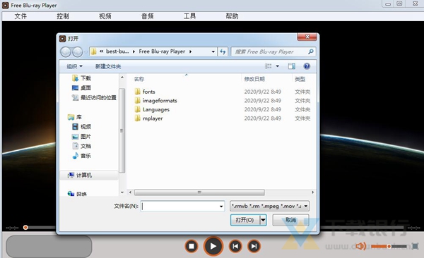
Task: Skip to the next track
Action: pyautogui.click(x=254, y=246)
